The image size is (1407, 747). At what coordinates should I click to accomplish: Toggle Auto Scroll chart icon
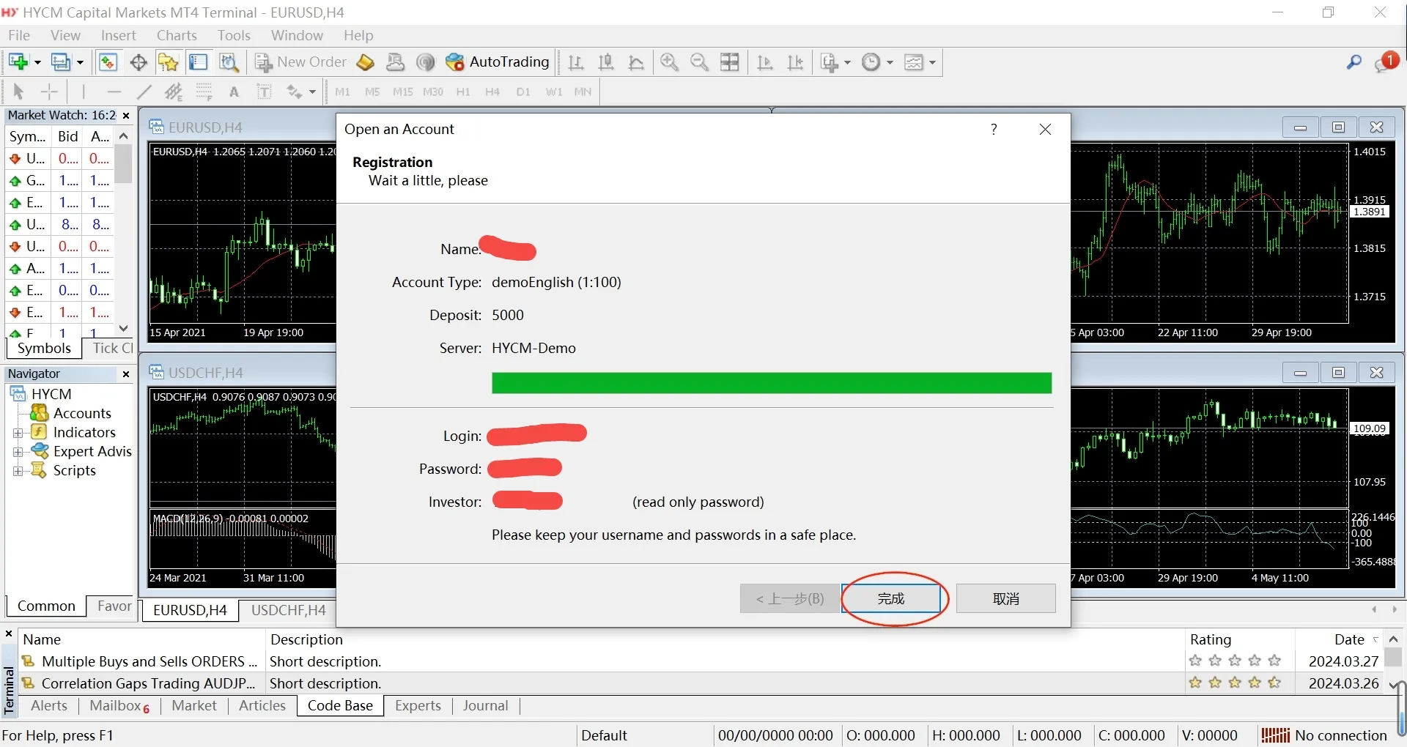pyautogui.click(x=765, y=62)
